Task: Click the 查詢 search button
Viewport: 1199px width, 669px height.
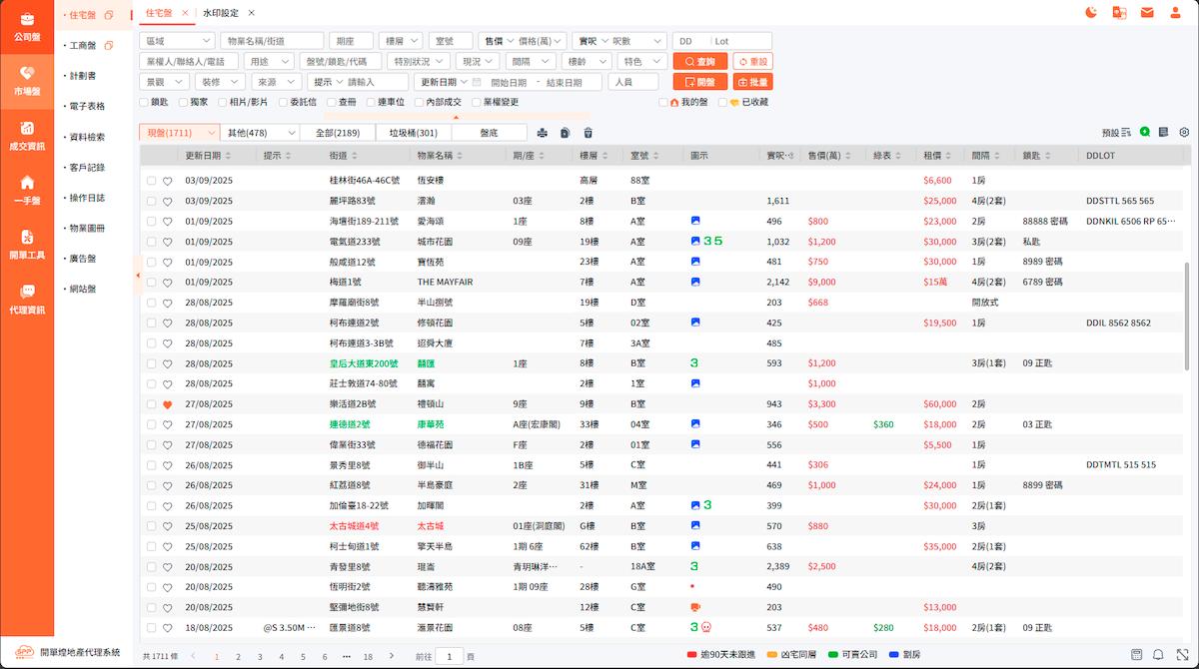Action: 699,61
